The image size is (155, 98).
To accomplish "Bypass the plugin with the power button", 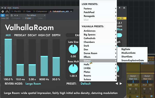I will pyautogui.click(x=3, y=15).
